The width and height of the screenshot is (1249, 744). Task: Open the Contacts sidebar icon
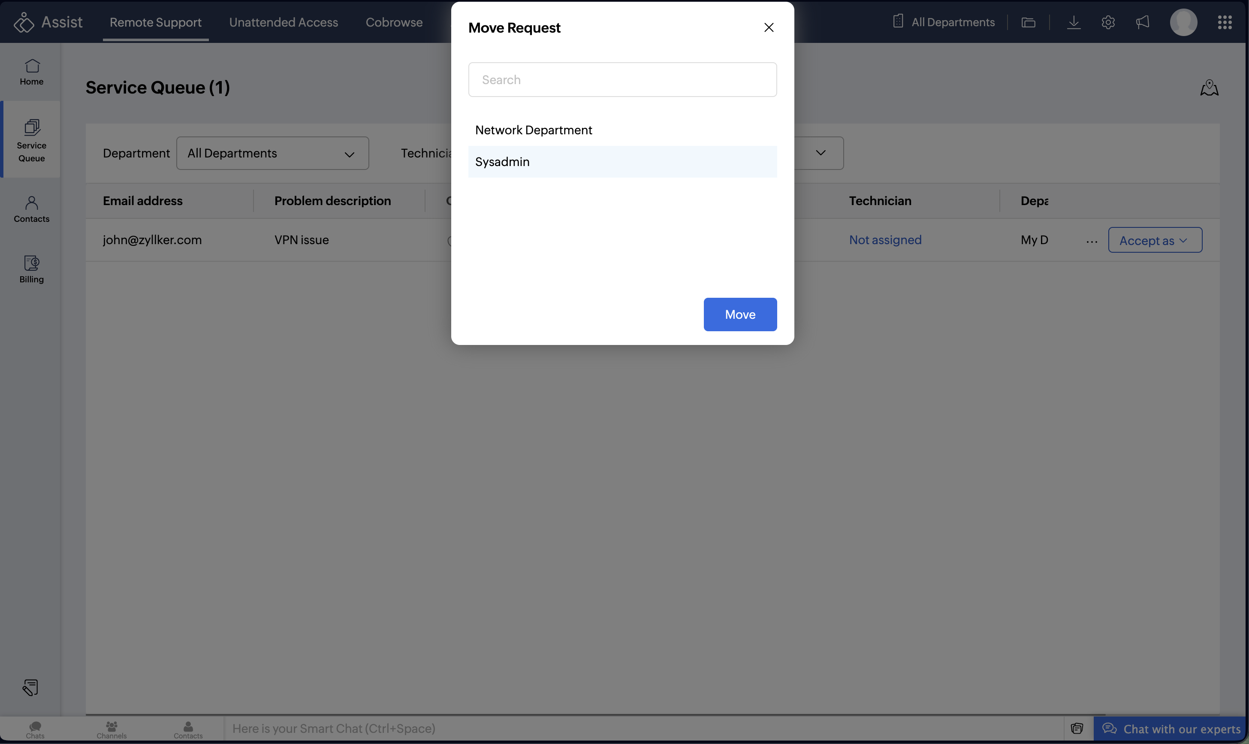(x=32, y=209)
